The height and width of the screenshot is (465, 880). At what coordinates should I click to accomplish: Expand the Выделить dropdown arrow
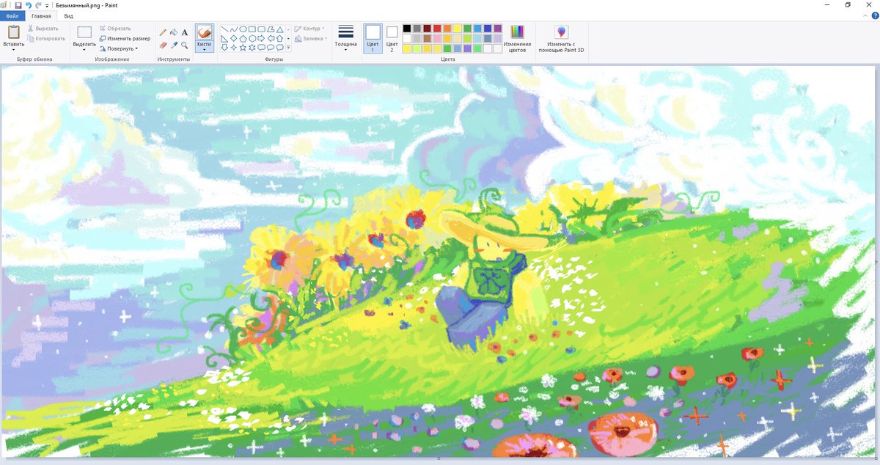click(x=84, y=48)
